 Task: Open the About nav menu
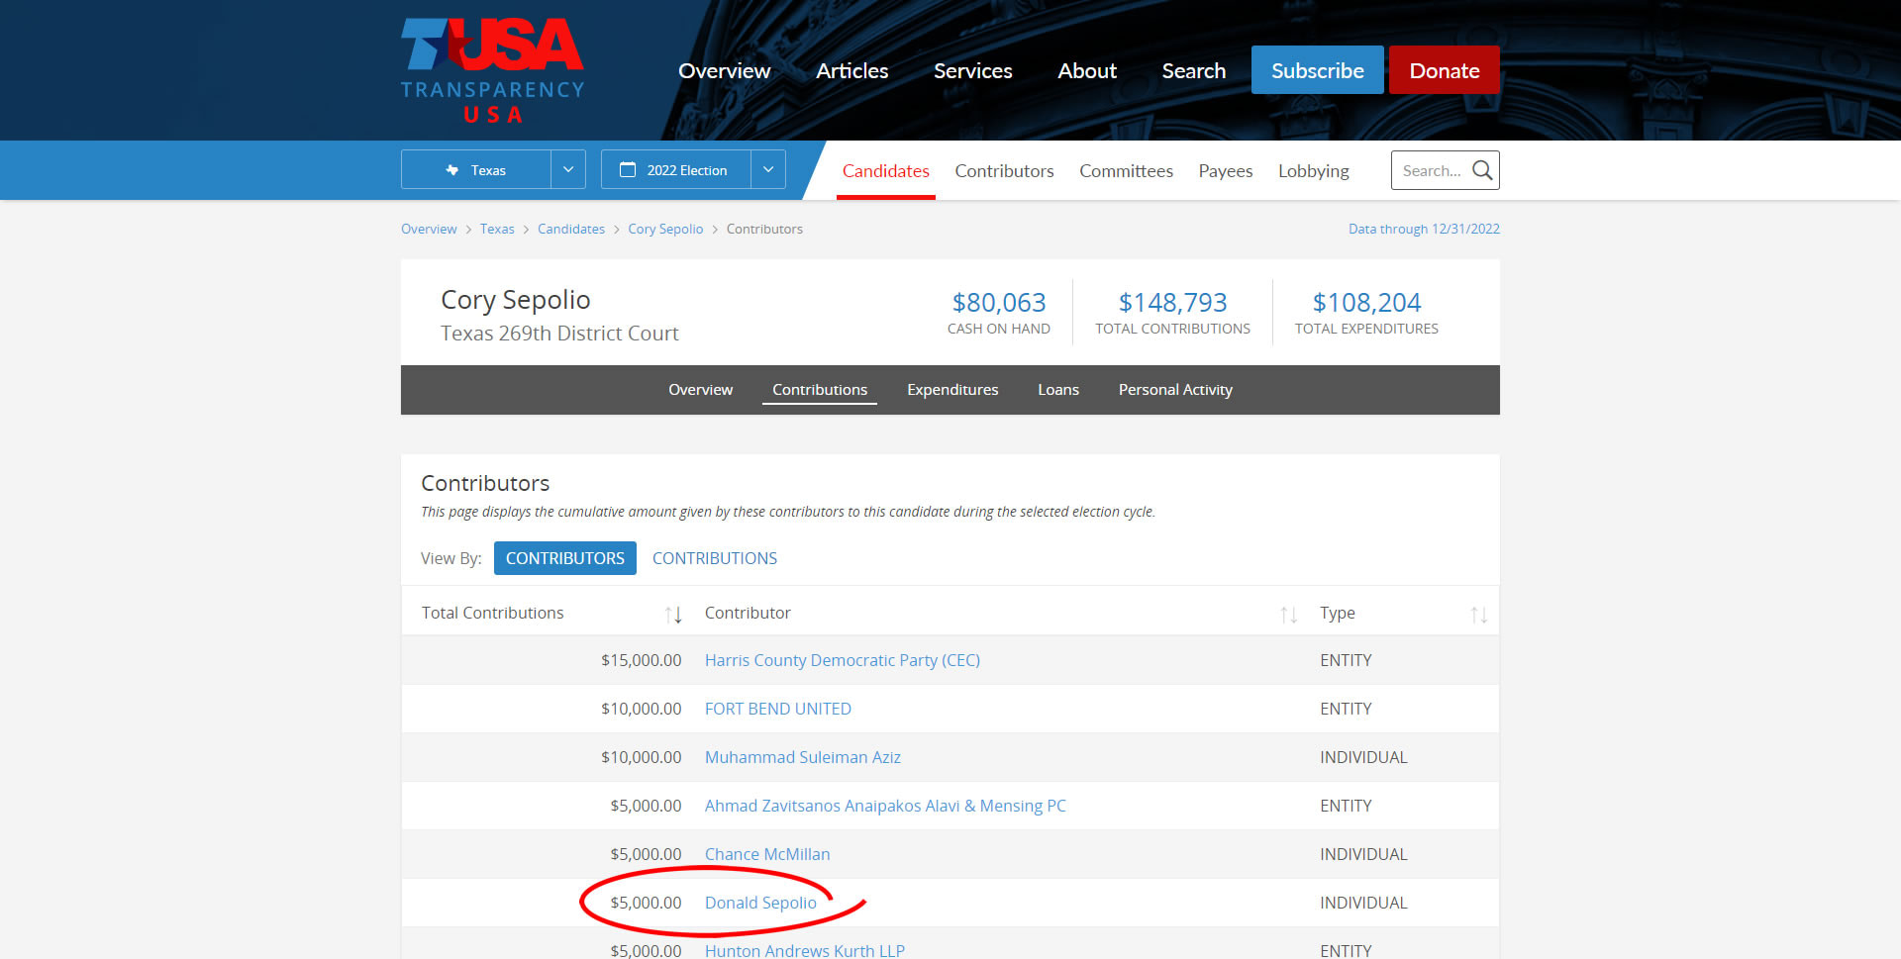[1086, 70]
